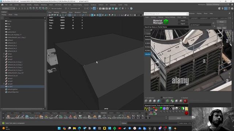Open the Modeling menu set dropdown
Image resolution: width=234 pixels, height=131 pixels.
[8, 8]
